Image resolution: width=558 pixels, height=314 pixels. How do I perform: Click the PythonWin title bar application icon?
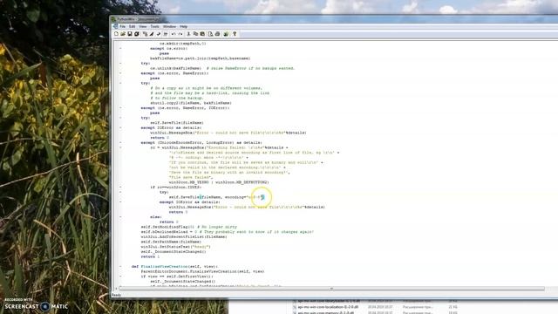[x=113, y=19]
